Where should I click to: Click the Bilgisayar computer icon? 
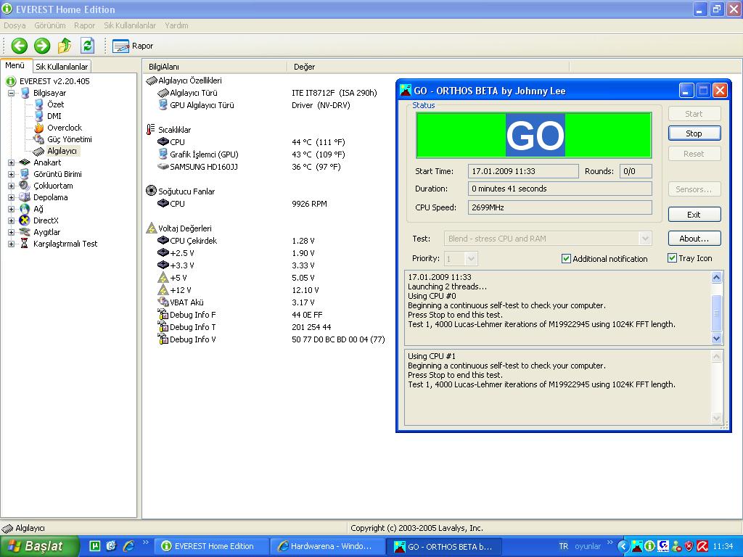25,93
